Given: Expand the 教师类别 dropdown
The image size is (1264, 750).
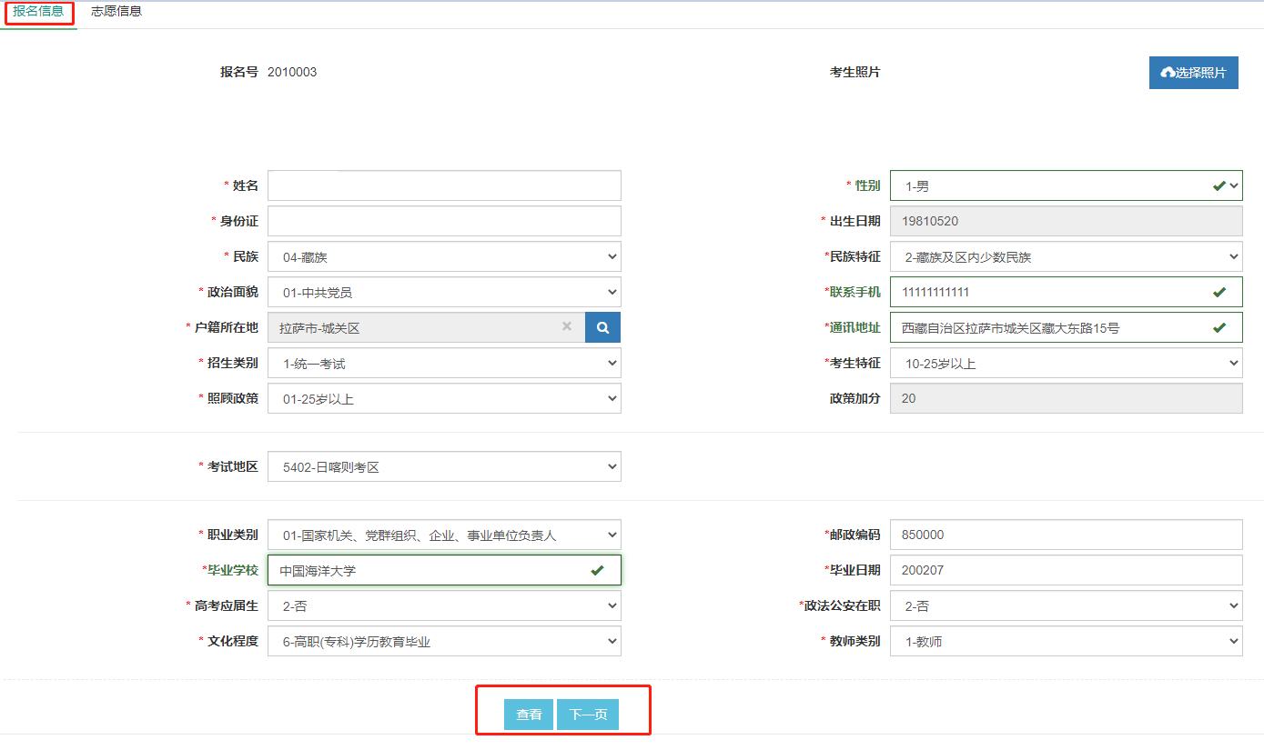Looking at the screenshot, I should pos(1065,642).
